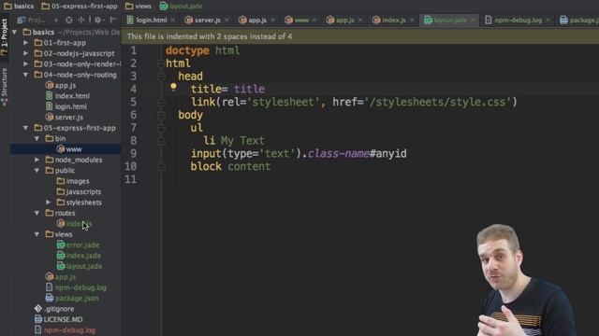This screenshot has width=599, height=336.
Task: Open the Structure sidebar tab
Action: pos(4,87)
